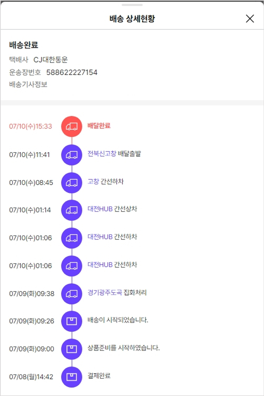
Task: Click the 07/08(월)14:42 payment timestamp
Action: click(31, 377)
